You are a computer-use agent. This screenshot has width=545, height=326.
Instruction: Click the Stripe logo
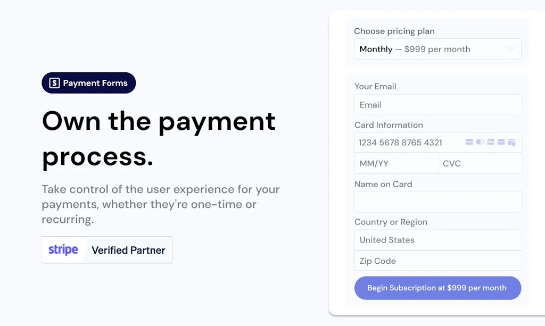[x=63, y=249]
